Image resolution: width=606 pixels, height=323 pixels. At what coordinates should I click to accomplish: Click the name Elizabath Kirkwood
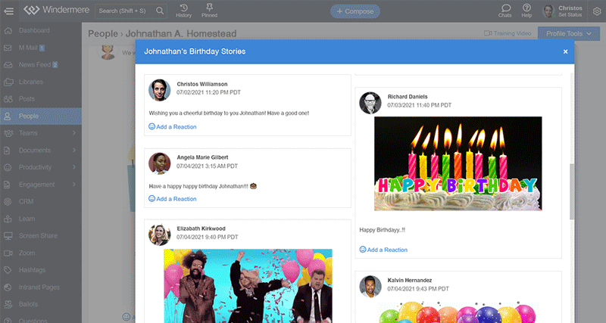tap(201, 228)
